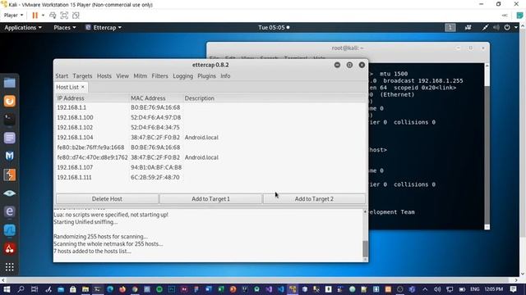Open Spotify from the Windows taskbar
The height and width of the screenshot is (295, 526).
click(159, 289)
